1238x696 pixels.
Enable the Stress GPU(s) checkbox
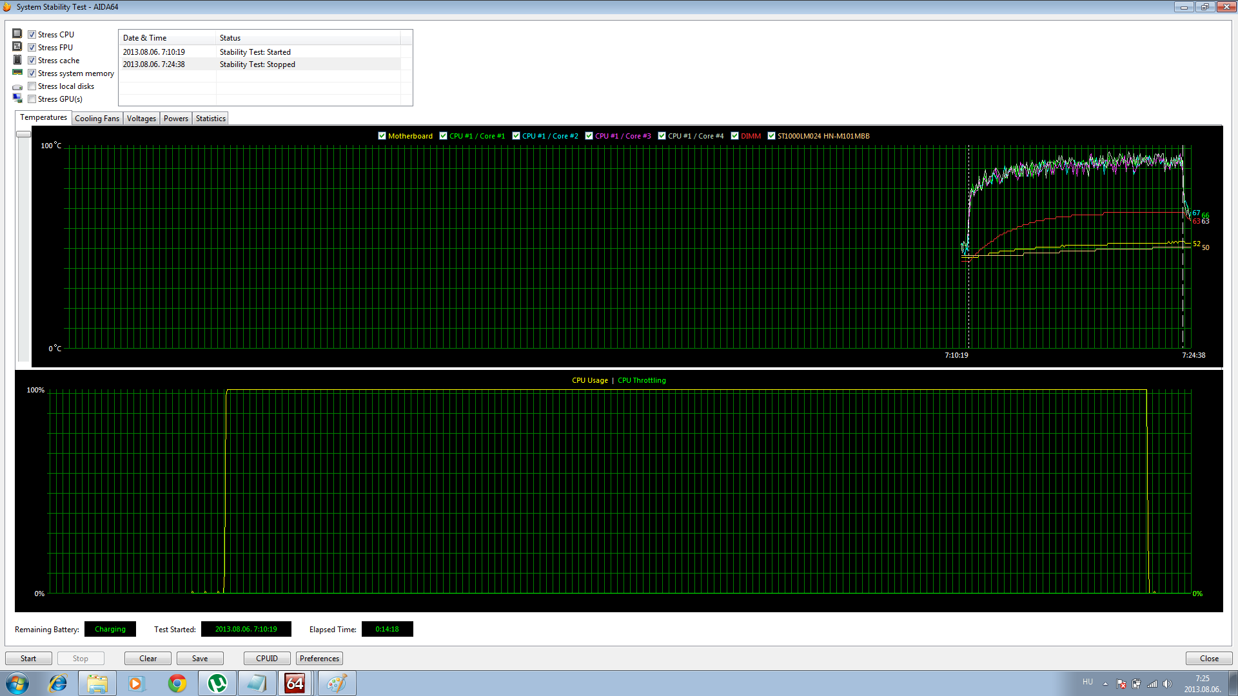click(x=32, y=99)
